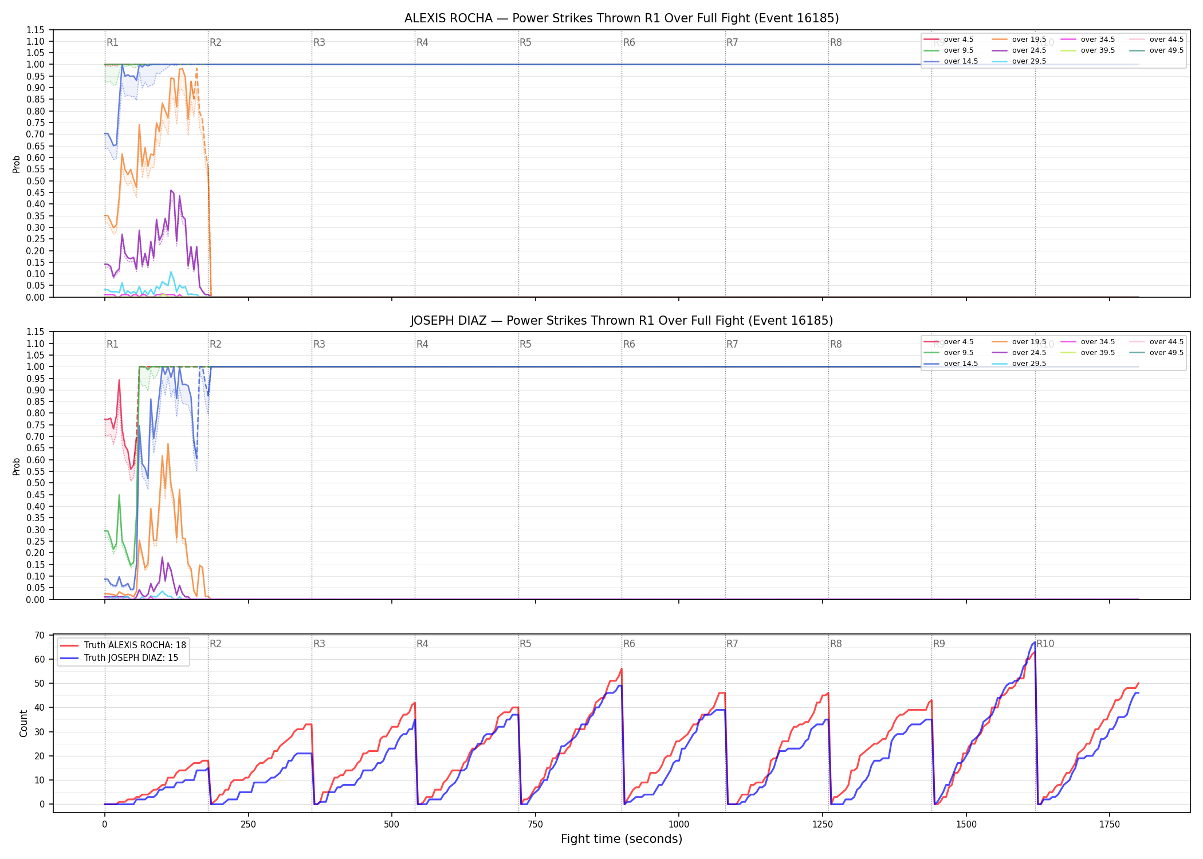This screenshot has height=859, width=1203.
Task: Click the 'Prob' label on the Alexis Rocha chart
Action: pyautogui.click(x=17, y=164)
